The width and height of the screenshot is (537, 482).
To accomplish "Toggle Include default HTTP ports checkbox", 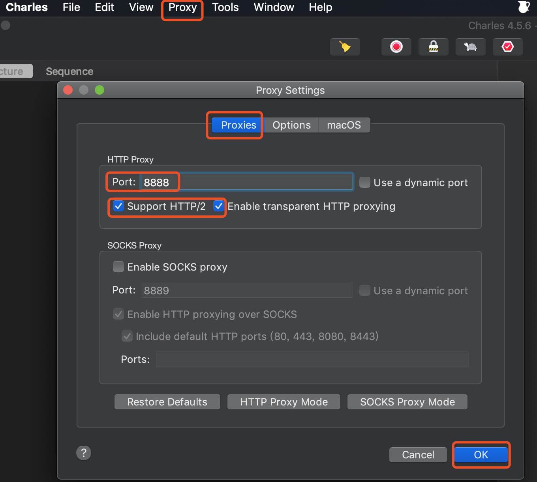I will coord(127,336).
